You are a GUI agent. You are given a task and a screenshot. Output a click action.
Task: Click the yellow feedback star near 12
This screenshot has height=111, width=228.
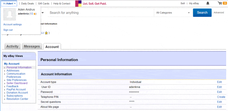click(x=46, y=33)
